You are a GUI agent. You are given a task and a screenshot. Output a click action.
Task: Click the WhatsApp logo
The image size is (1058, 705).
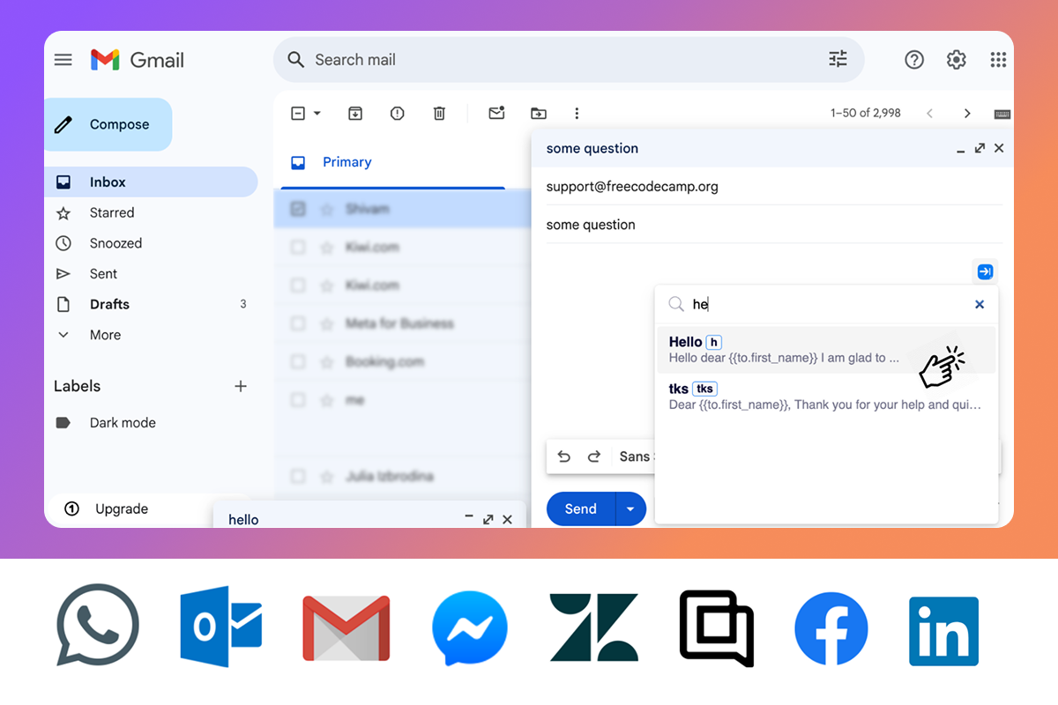coord(98,625)
